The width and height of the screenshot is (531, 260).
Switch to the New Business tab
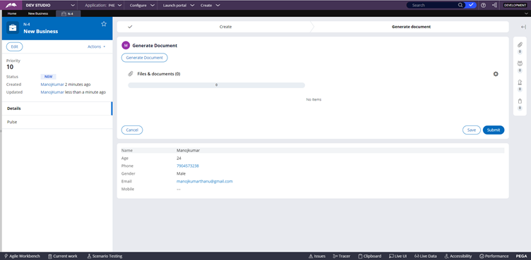pyautogui.click(x=38, y=13)
